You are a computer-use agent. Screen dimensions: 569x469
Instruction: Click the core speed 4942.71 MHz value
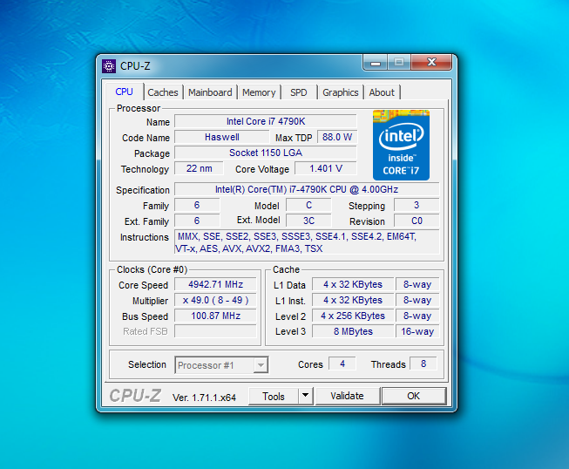(215, 284)
